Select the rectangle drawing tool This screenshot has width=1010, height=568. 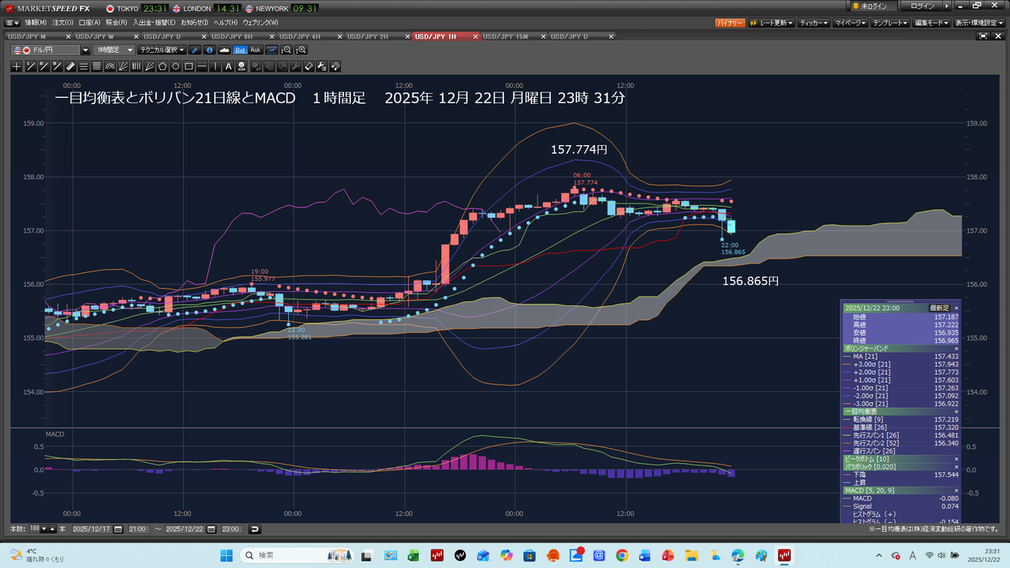tap(189, 66)
